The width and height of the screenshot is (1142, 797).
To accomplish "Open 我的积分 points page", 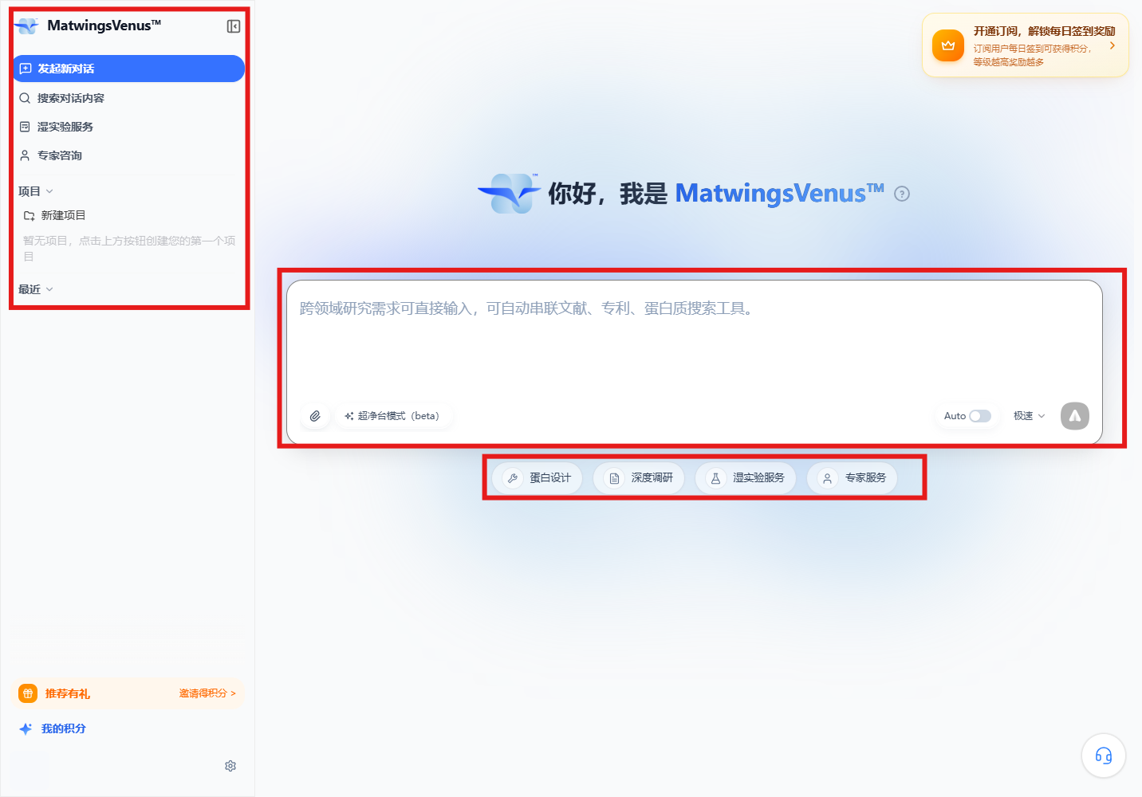I will click(x=53, y=728).
